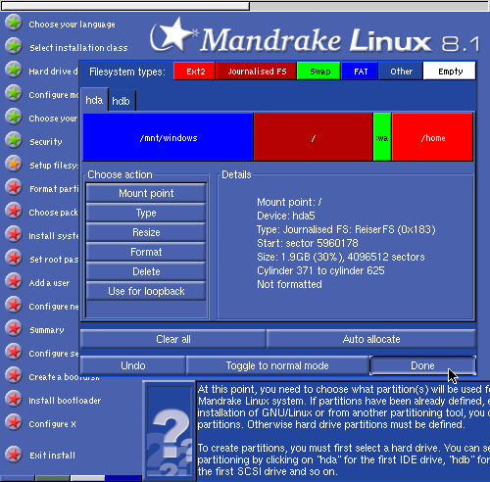Click the red star beside Add a user

click(x=14, y=281)
